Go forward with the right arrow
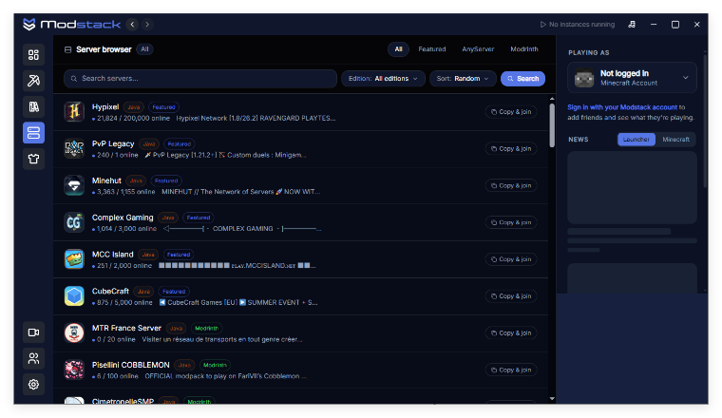This screenshot has width=722, height=418. 147,25
